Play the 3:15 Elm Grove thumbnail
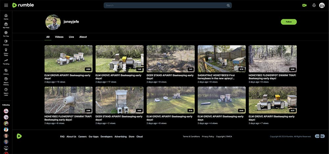The height and width of the screenshot is (154, 329). pos(170,100)
